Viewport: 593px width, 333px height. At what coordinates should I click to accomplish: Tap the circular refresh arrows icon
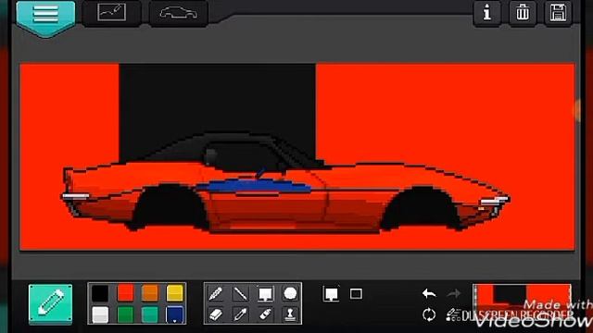tap(429, 314)
